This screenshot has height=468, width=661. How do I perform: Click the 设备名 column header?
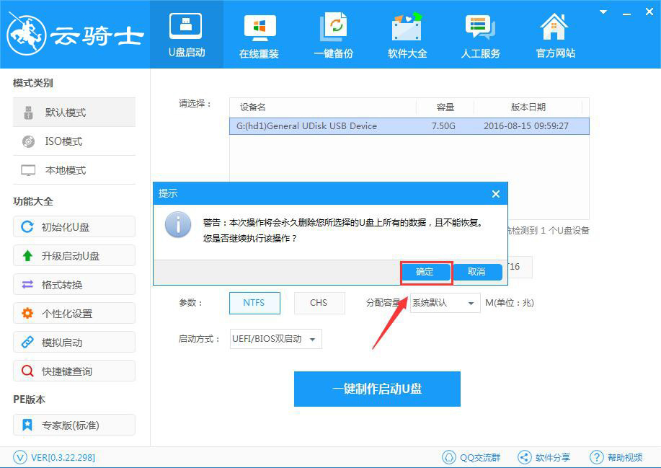(x=253, y=107)
